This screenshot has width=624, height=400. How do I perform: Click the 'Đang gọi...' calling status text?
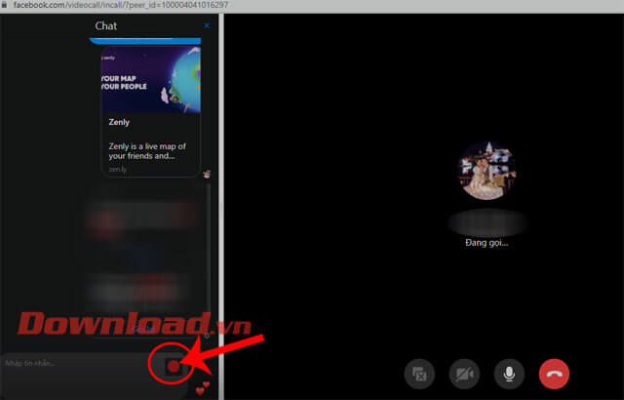tap(487, 242)
